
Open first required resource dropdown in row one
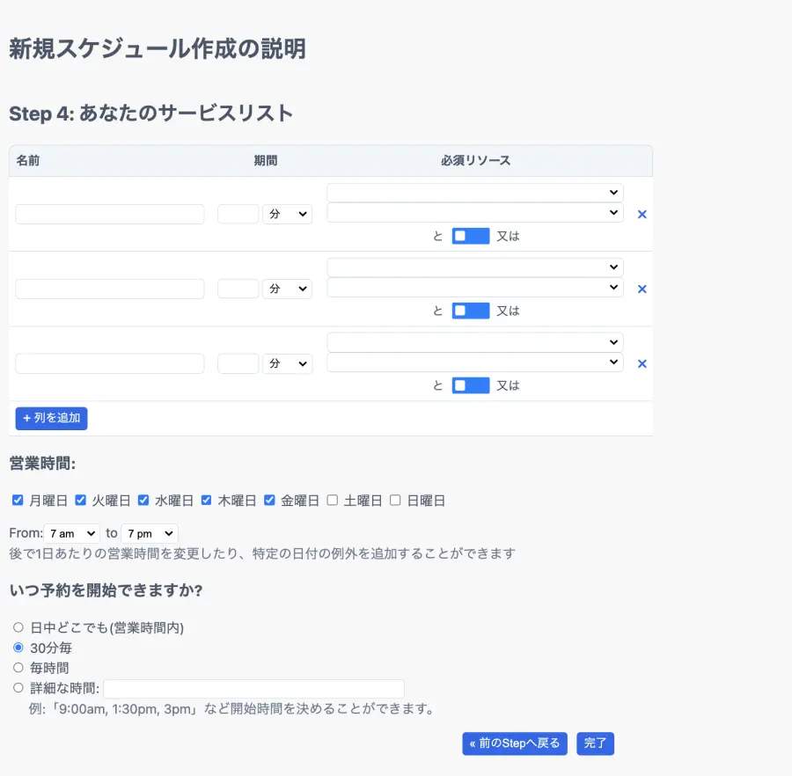(x=474, y=193)
